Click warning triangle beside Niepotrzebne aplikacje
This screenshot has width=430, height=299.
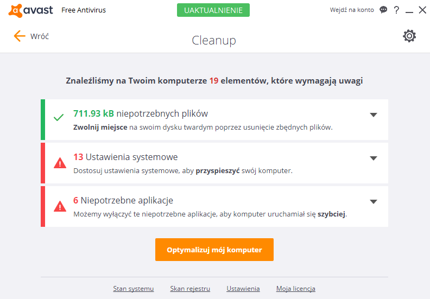[x=60, y=206]
